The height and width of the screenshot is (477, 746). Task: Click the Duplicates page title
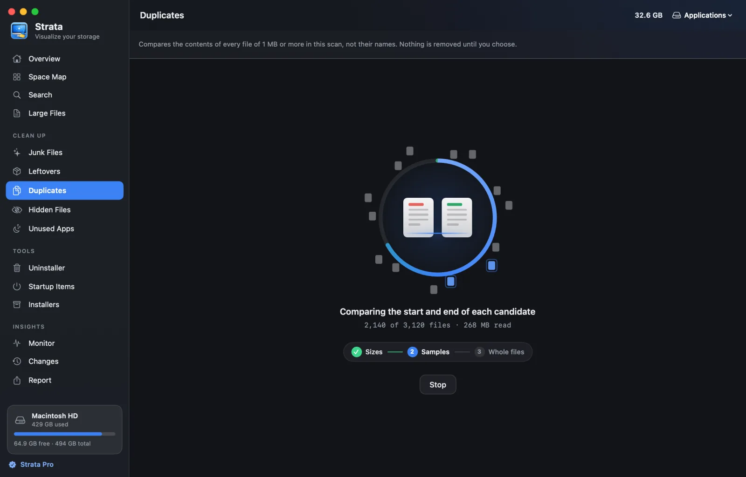click(x=162, y=15)
